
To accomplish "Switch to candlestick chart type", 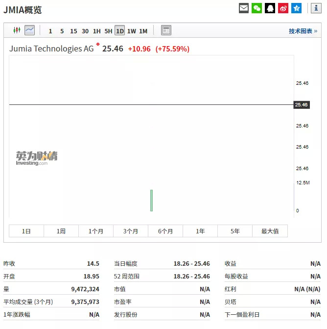I will pyautogui.click(x=17, y=30).
